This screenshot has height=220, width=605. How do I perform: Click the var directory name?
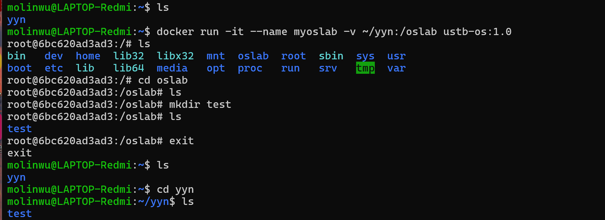click(396, 68)
